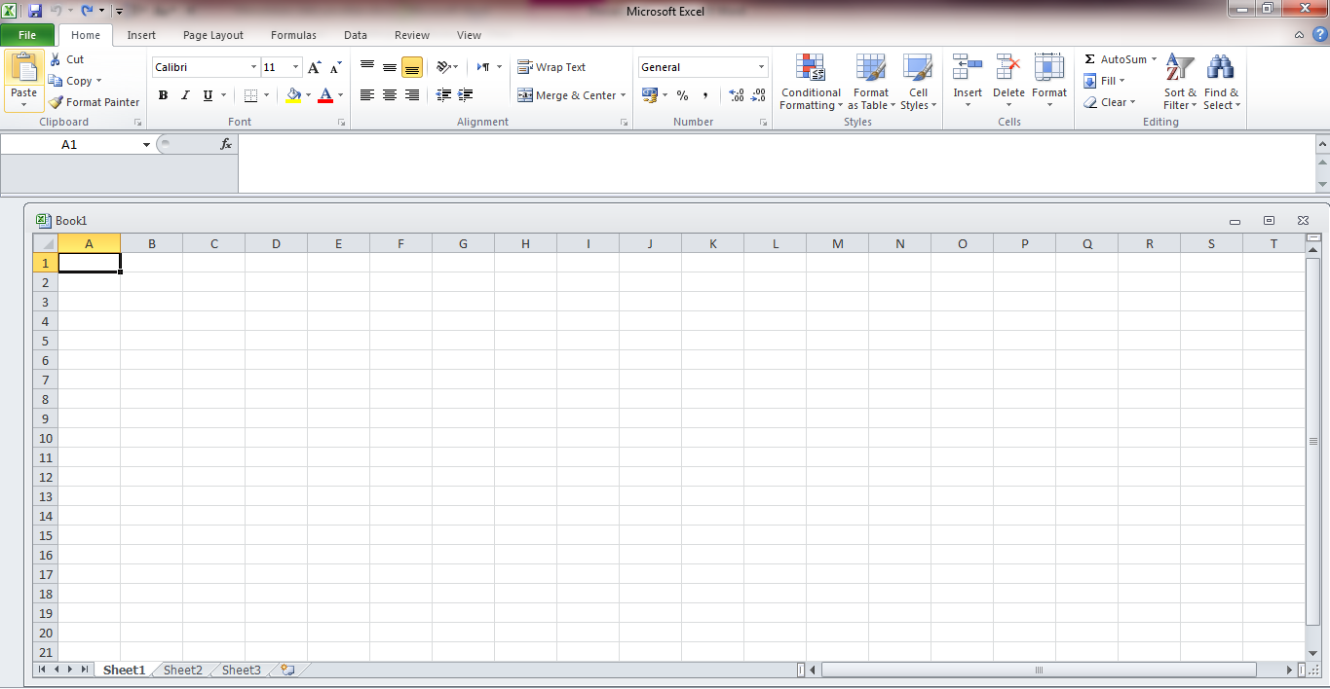This screenshot has width=1330, height=689.
Task: Toggle center text alignment
Action: [389, 95]
